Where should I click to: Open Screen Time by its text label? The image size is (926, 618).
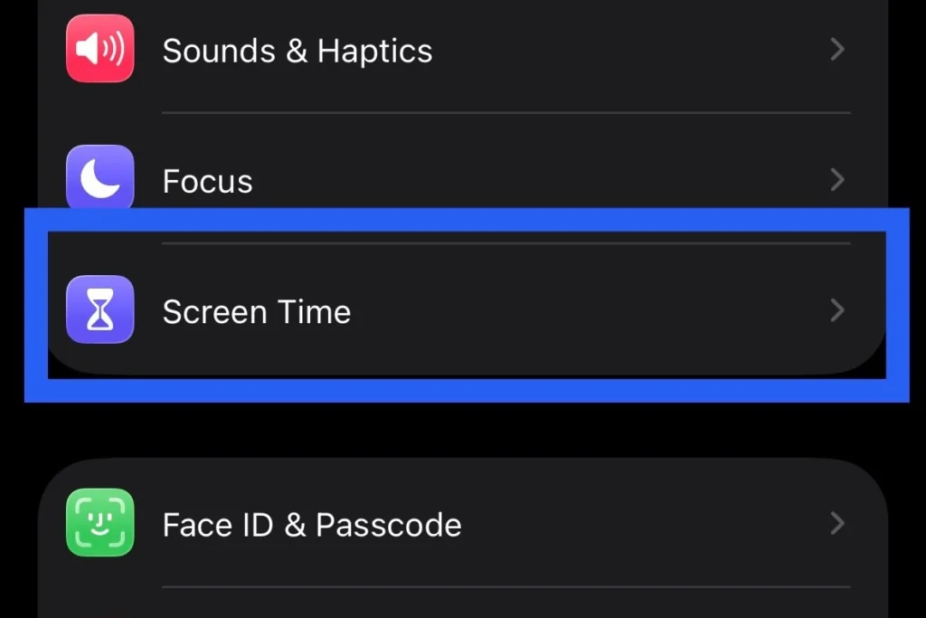256,311
